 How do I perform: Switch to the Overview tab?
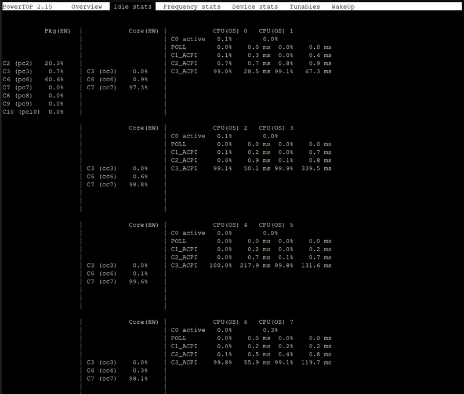[x=86, y=6]
